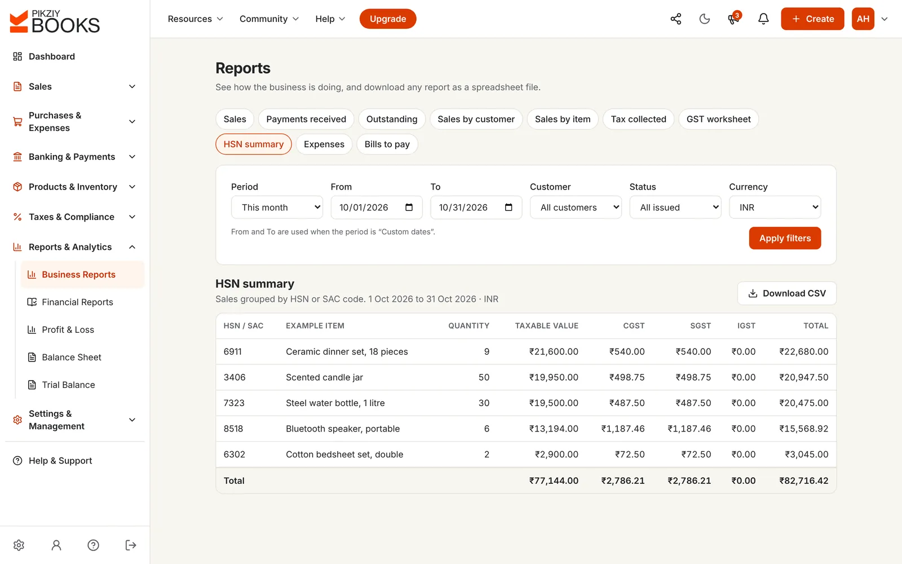The width and height of the screenshot is (902, 564).
Task: Open Balance Sheet in the sidebar
Action: (82, 358)
